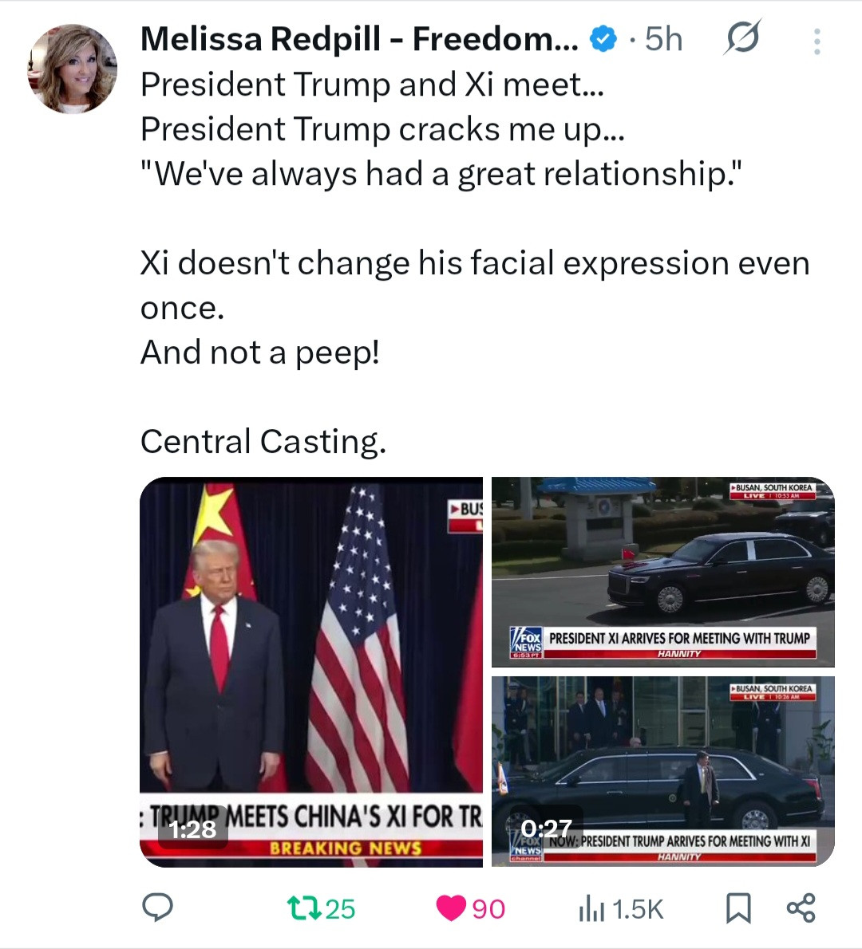
Task: Open the three-dot more options menu
Action: (817, 41)
